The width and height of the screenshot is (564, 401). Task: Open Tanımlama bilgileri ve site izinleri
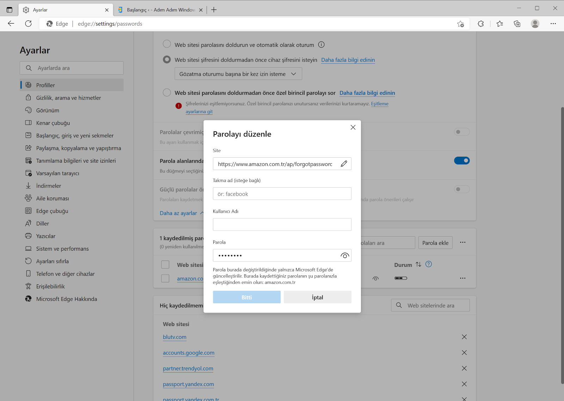click(72, 161)
